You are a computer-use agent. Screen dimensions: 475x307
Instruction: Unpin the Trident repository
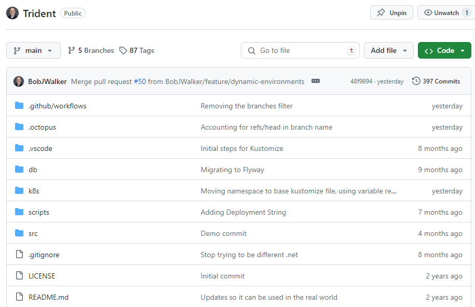tap(391, 12)
